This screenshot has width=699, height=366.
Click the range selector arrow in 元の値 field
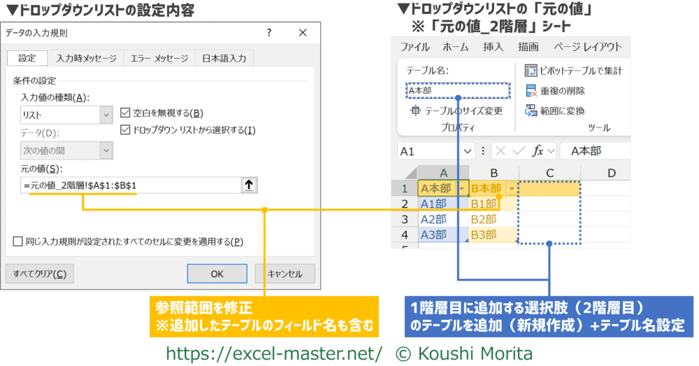(250, 185)
